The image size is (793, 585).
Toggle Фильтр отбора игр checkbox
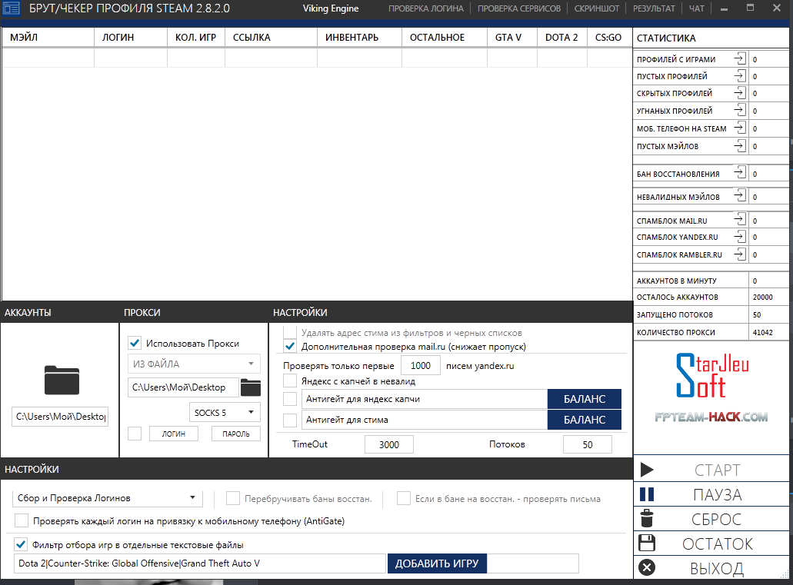pos(21,544)
